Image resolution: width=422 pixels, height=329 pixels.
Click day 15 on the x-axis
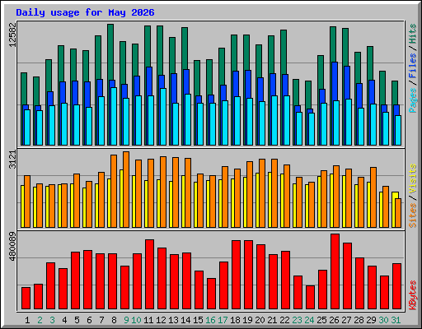[x=198, y=320]
